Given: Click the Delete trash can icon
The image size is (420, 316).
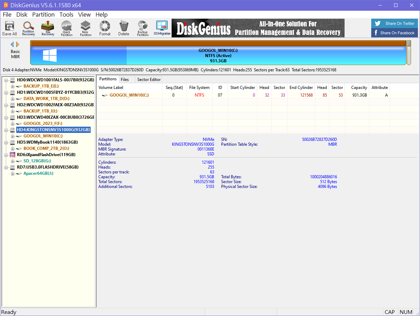Looking at the screenshot, I should (124, 28).
